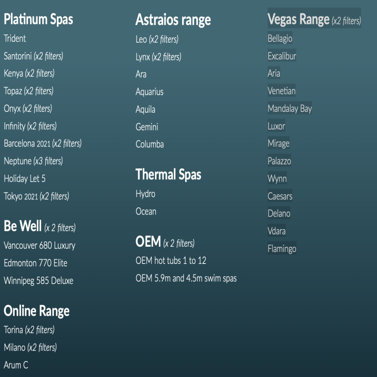This screenshot has height=377, width=377.
Task: Click the Caesars spa link
Action: (280, 196)
